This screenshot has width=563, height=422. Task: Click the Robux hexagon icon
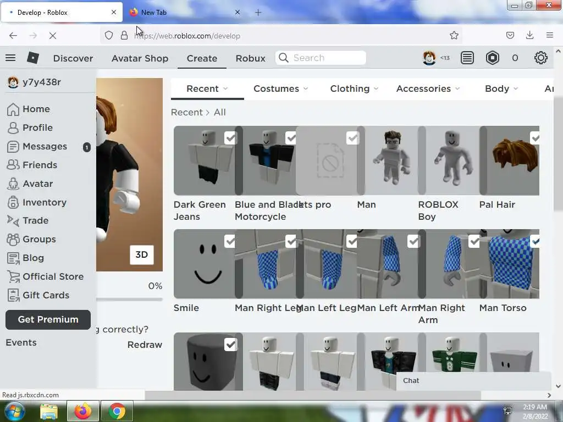pos(492,58)
